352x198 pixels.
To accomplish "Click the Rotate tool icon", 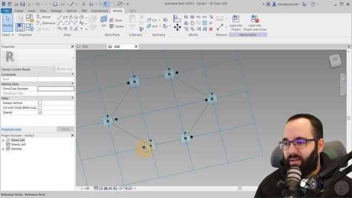I will 192,23.
